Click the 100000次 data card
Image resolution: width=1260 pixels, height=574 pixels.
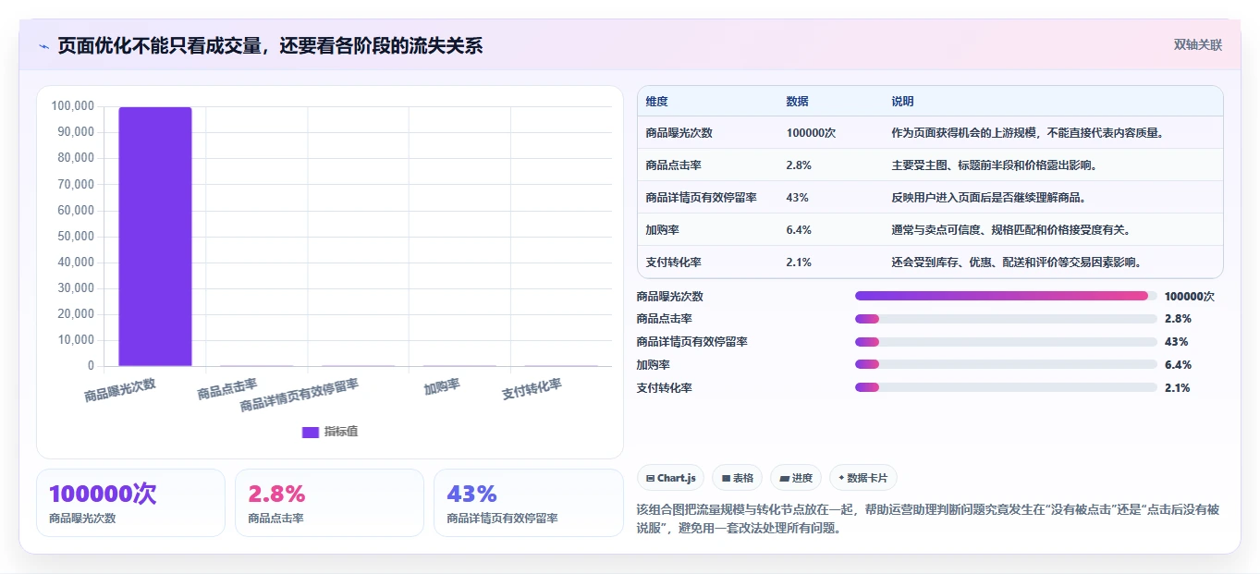click(x=130, y=503)
